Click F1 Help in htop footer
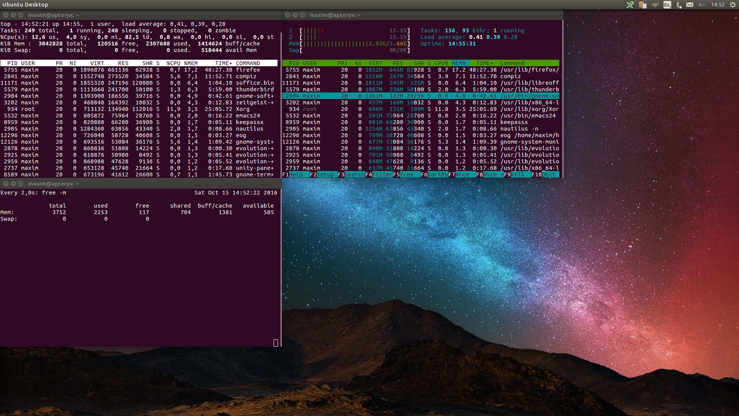Viewport: 739px width, 416px height. pos(296,174)
